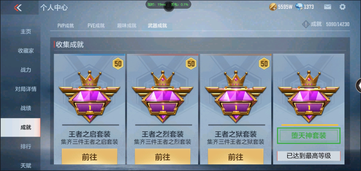Viewport: 361px width, 171px height.
Task: Click 前往 under 王者之狱套装
Action: (x=235, y=156)
